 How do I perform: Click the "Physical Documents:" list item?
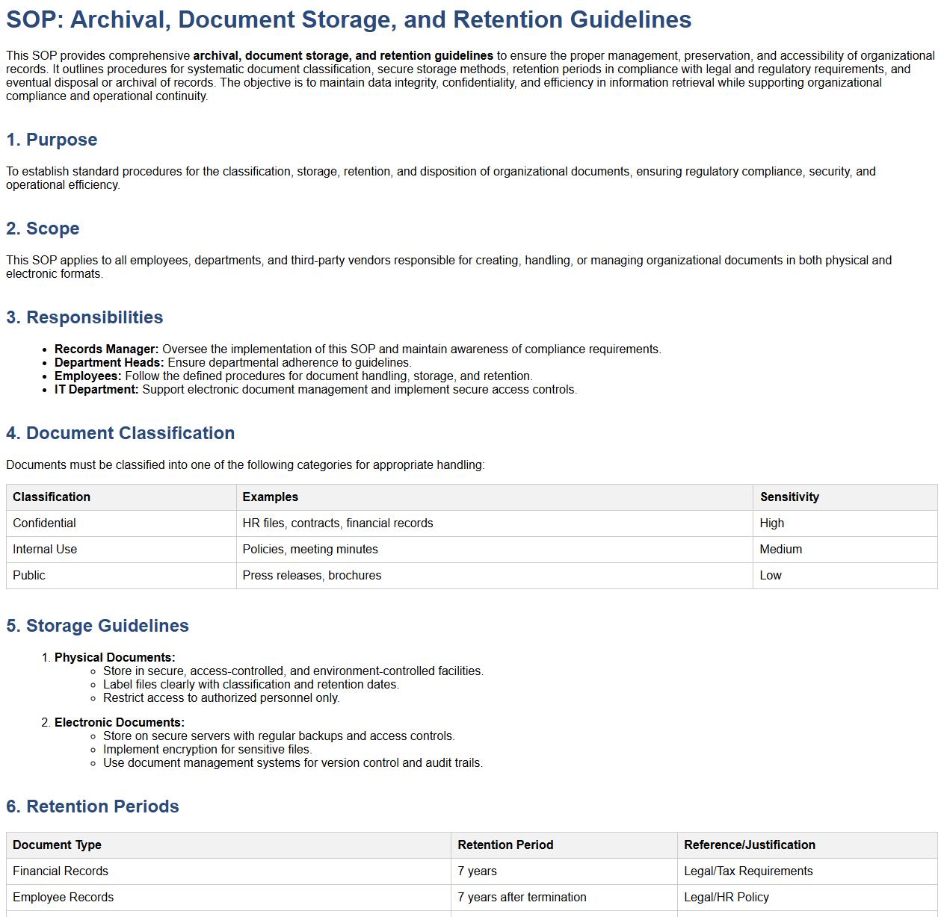[x=114, y=658]
